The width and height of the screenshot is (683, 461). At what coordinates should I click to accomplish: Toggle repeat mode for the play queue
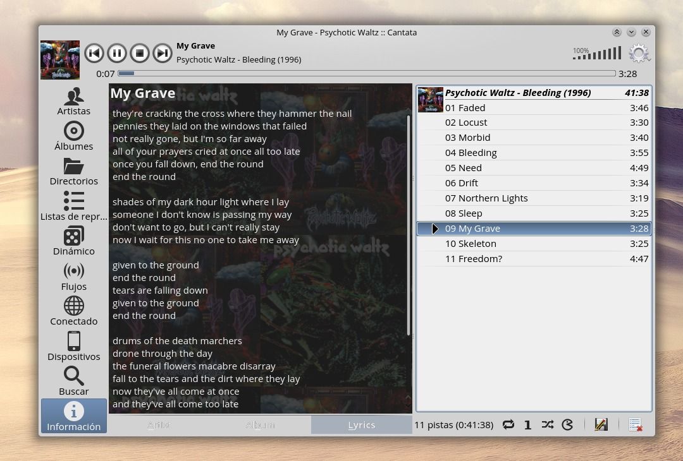(508, 425)
